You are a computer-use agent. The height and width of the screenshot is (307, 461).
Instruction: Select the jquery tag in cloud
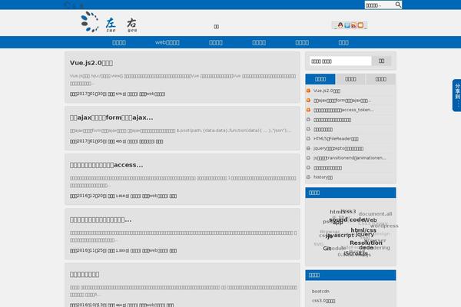(364, 235)
